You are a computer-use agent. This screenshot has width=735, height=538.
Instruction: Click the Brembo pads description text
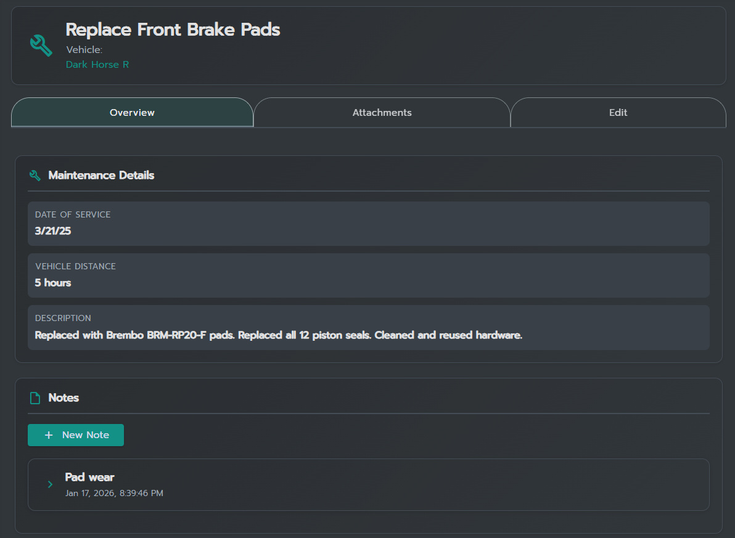pos(279,335)
